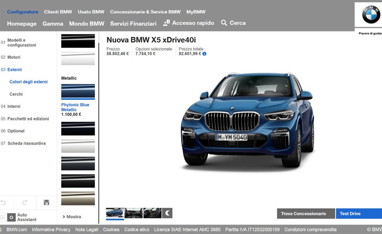Viewport: 382px width, 234px height.
Task: Select the Phytonic Blue Metallic color swatch
Action: [x=78, y=91]
